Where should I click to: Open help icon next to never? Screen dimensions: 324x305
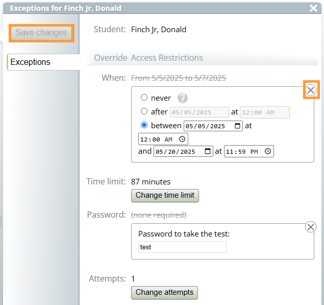[183, 98]
